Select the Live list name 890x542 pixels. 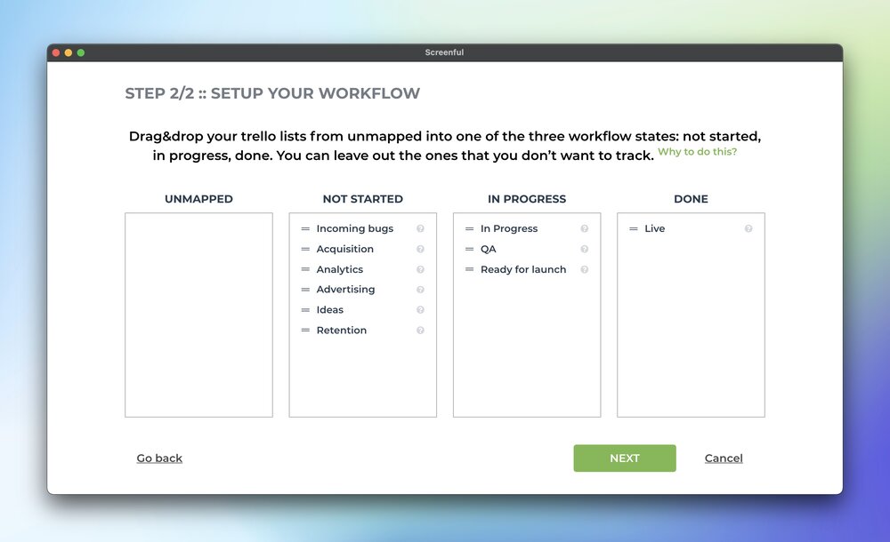coord(654,228)
